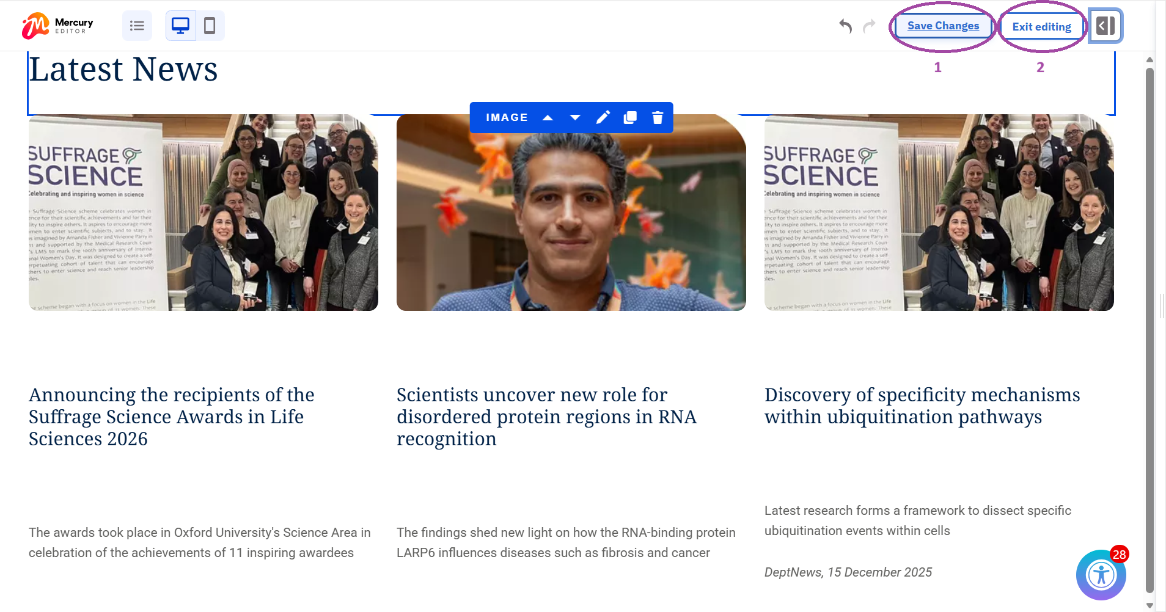Click the scroll down arrow in scrollbar
Screen dimensions: 1166x612
pos(1149,605)
